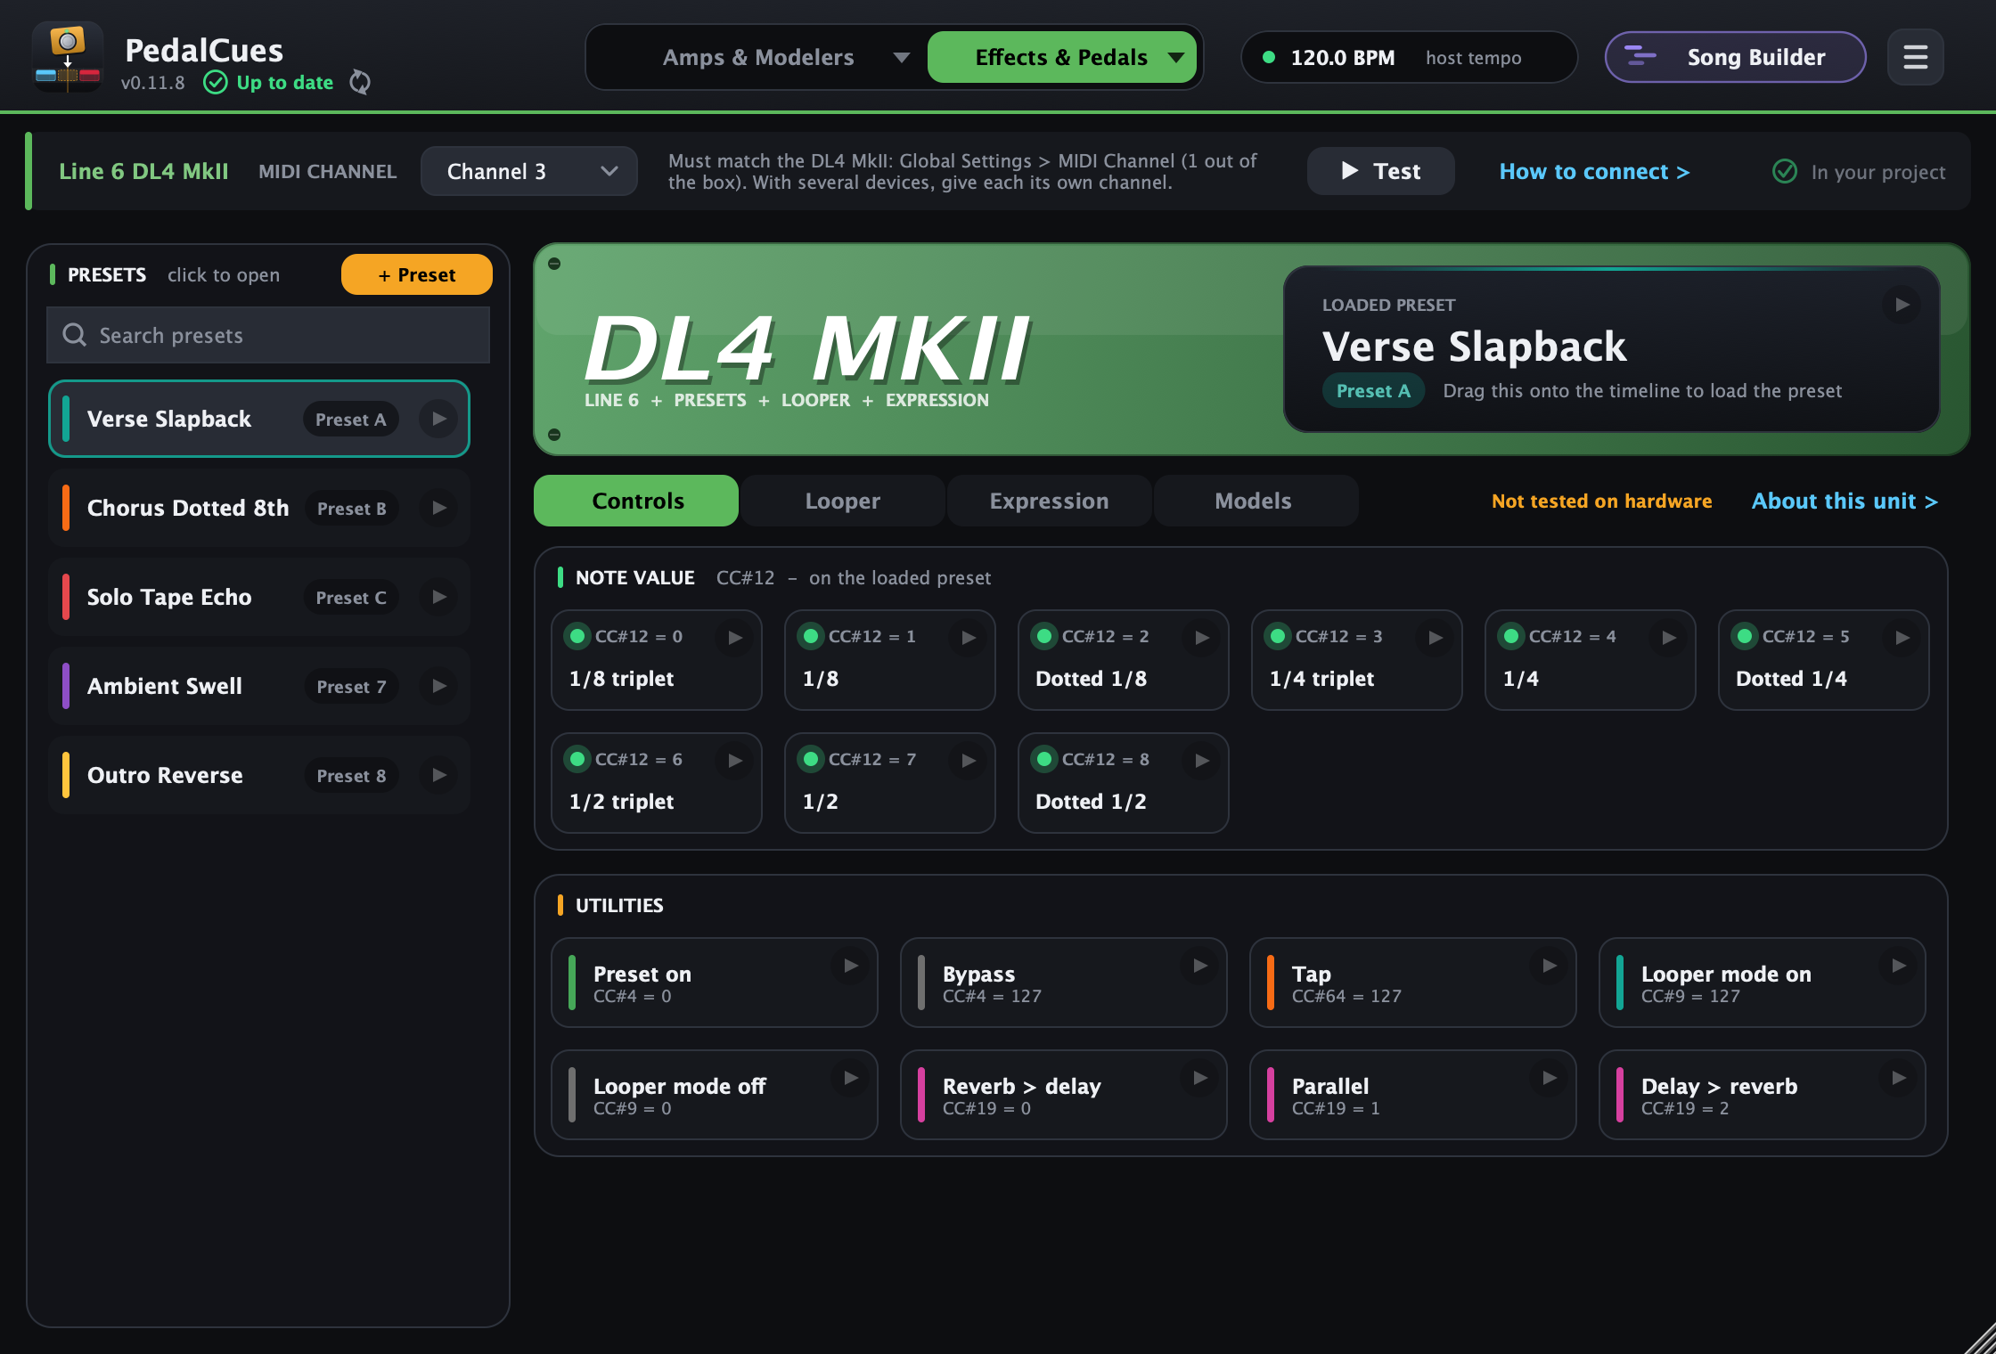This screenshot has height=1354, width=1996.
Task: Click the play arrow in Loaded Preset card
Action: [1902, 305]
